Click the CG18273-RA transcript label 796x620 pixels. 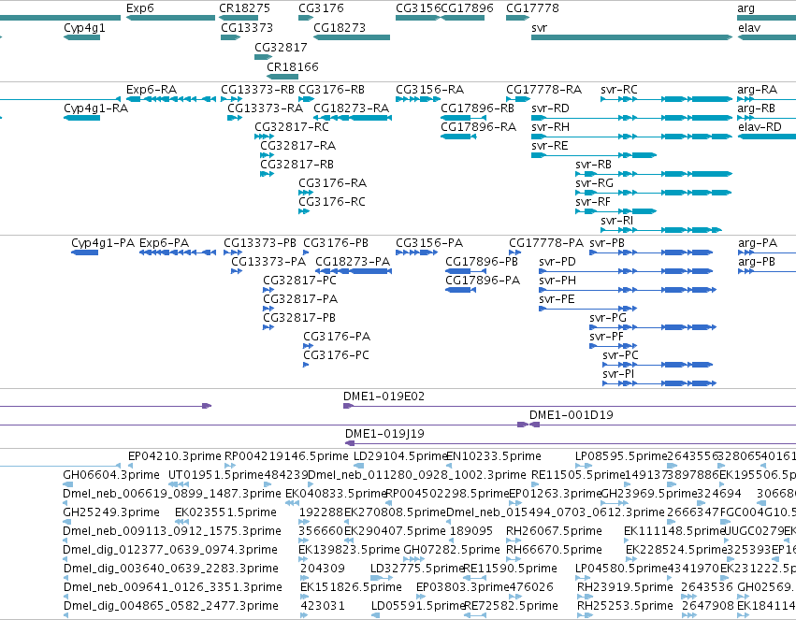(x=351, y=108)
